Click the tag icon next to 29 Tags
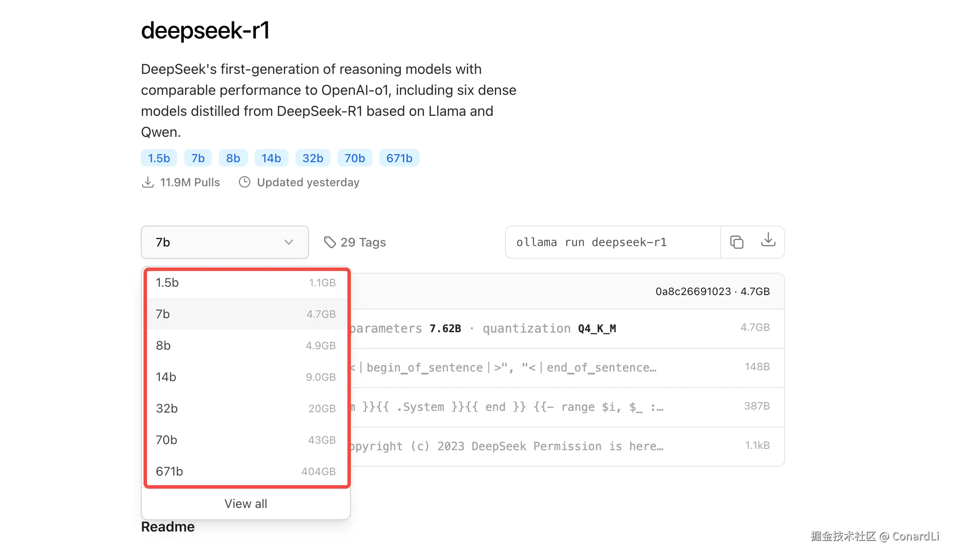The image size is (953, 556). click(329, 242)
